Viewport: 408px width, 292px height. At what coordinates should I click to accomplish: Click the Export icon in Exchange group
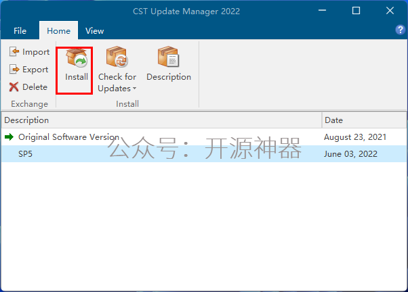14,70
